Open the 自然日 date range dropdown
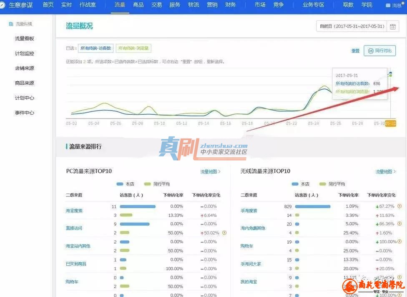Viewport: 407px width, 297px height. (x=352, y=26)
